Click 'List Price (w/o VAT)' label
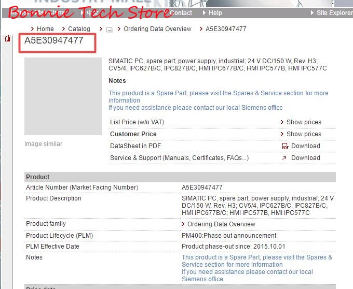Viewport: 353px width, 289px height. tap(137, 122)
